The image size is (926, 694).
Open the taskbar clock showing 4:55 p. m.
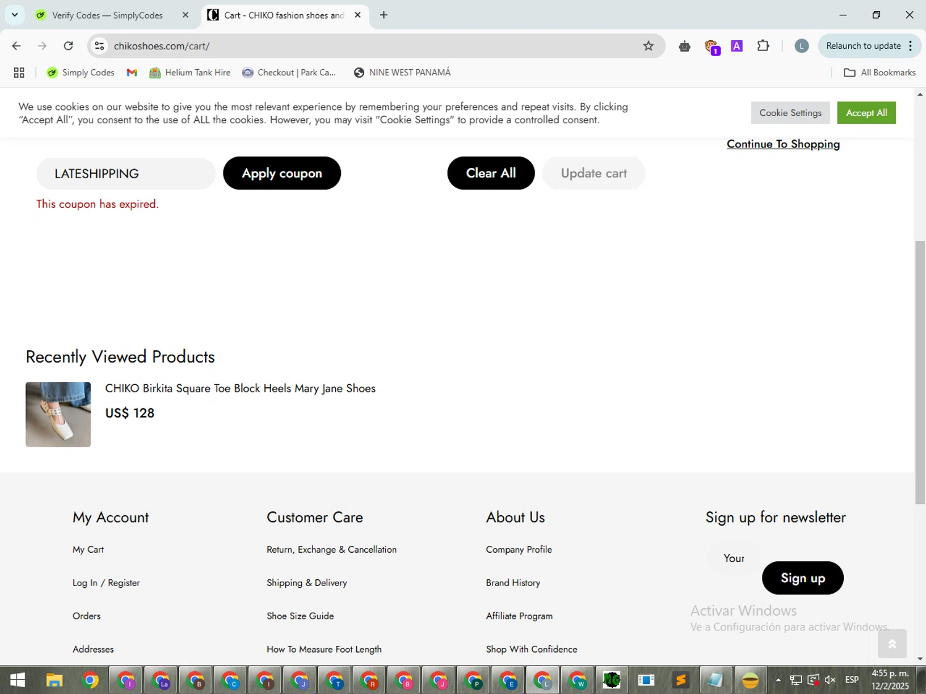click(890, 680)
